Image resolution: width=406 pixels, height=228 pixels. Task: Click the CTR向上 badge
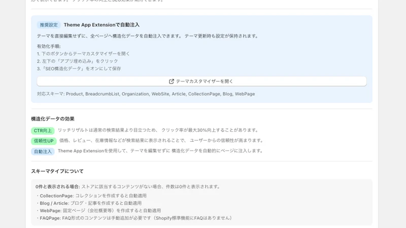pyautogui.click(x=43, y=131)
